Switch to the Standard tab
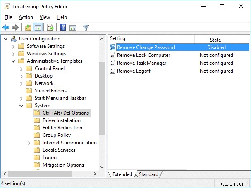This screenshot has height=188, width=251. pyautogui.click(x=148, y=174)
